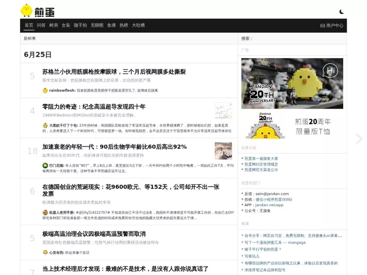The image size is (367, 275).
Task: Open the 热榜 nav tab
Action: (124, 25)
